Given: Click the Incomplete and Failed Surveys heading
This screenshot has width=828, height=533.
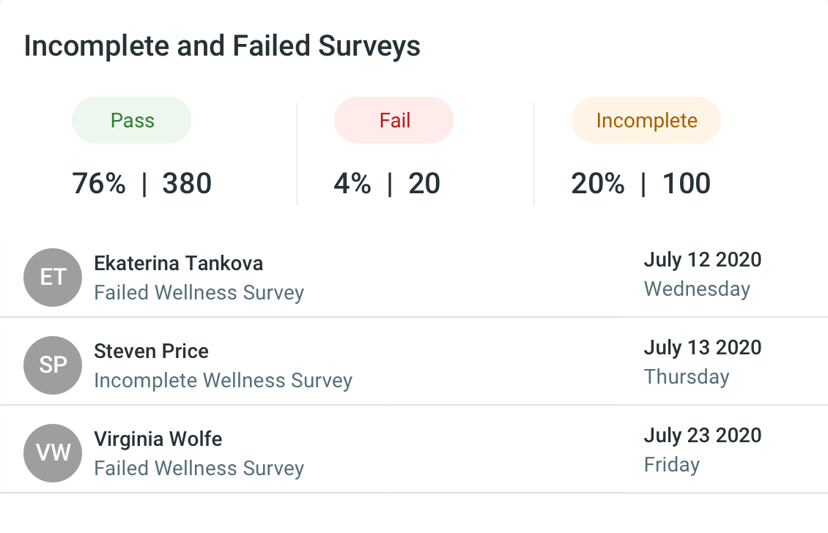Looking at the screenshot, I should point(222,45).
